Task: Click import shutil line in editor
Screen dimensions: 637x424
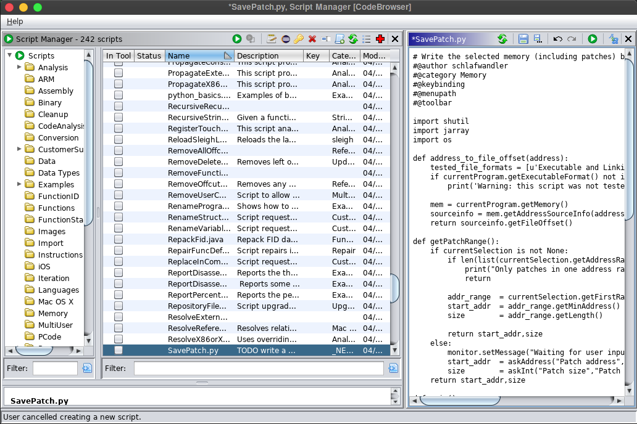Action: coord(441,121)
